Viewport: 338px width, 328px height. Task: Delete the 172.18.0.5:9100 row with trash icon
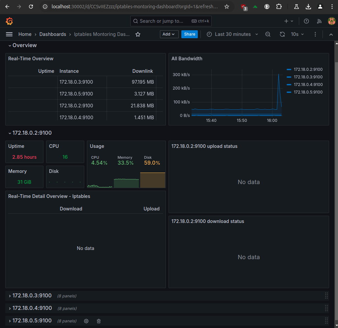coord(99,321)
